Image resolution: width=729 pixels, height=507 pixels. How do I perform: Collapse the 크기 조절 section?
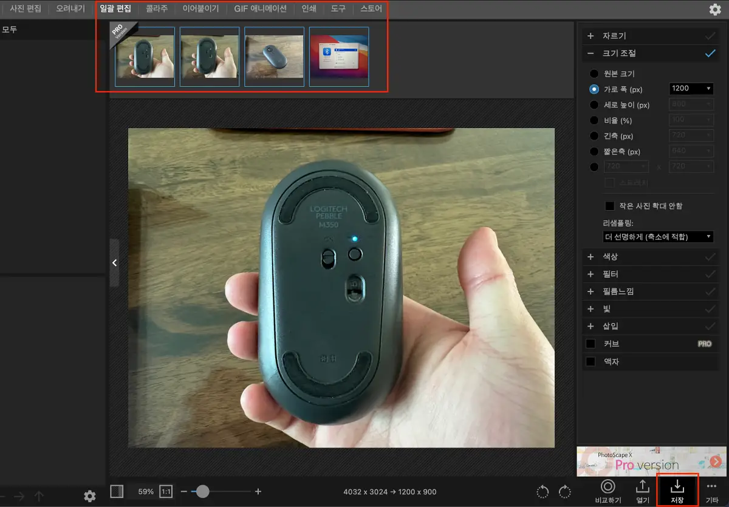click(590, 53)
